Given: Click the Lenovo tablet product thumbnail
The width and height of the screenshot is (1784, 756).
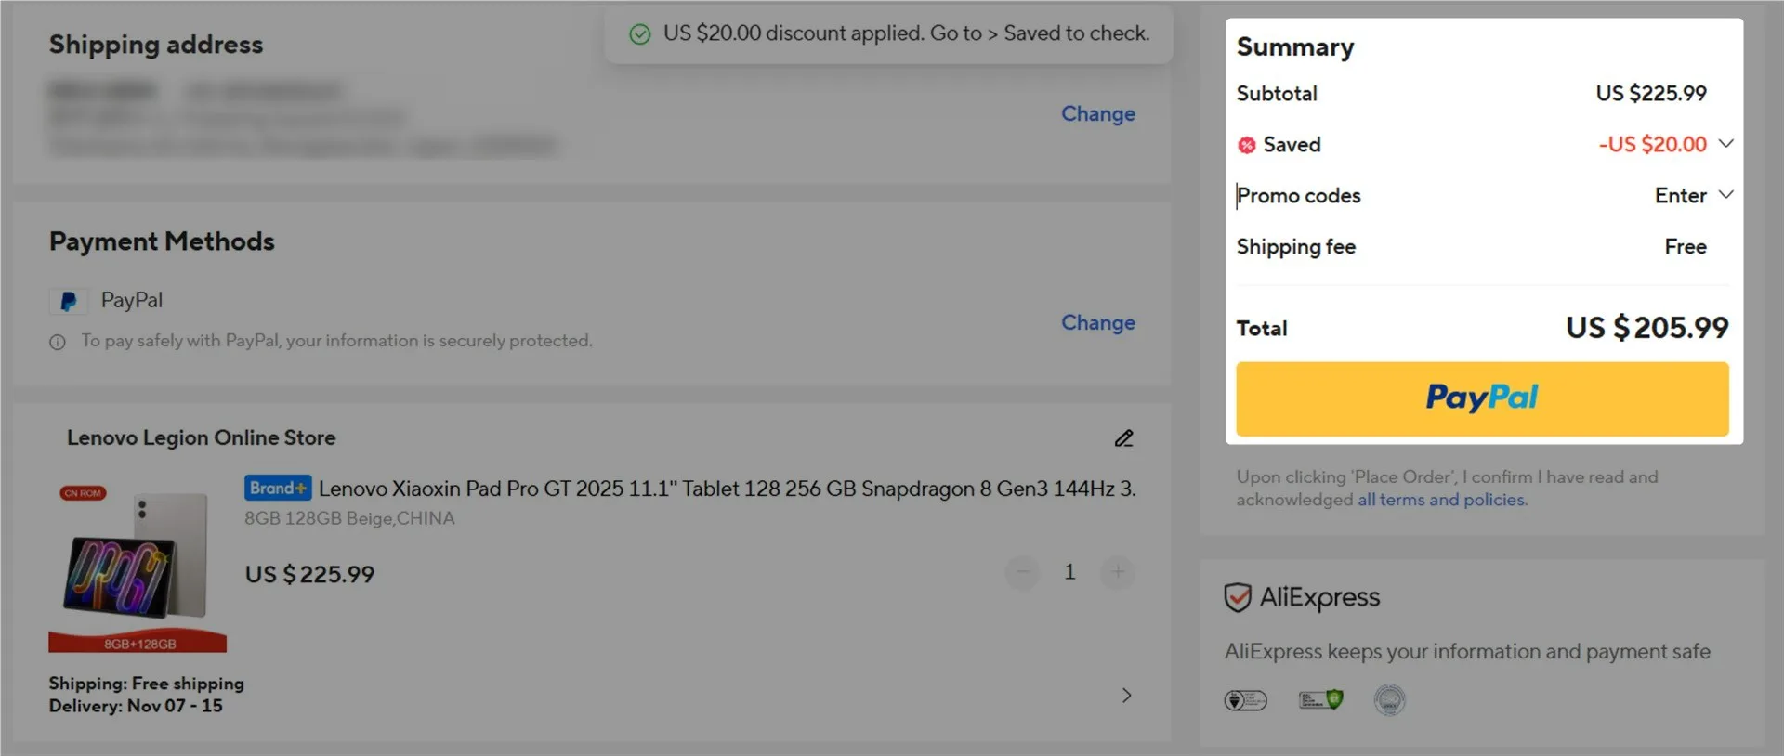Looking at the screenshot, I should tap(138, 567).
